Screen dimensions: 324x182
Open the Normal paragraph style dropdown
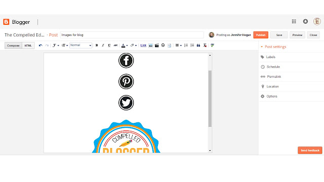click(80, 45)
